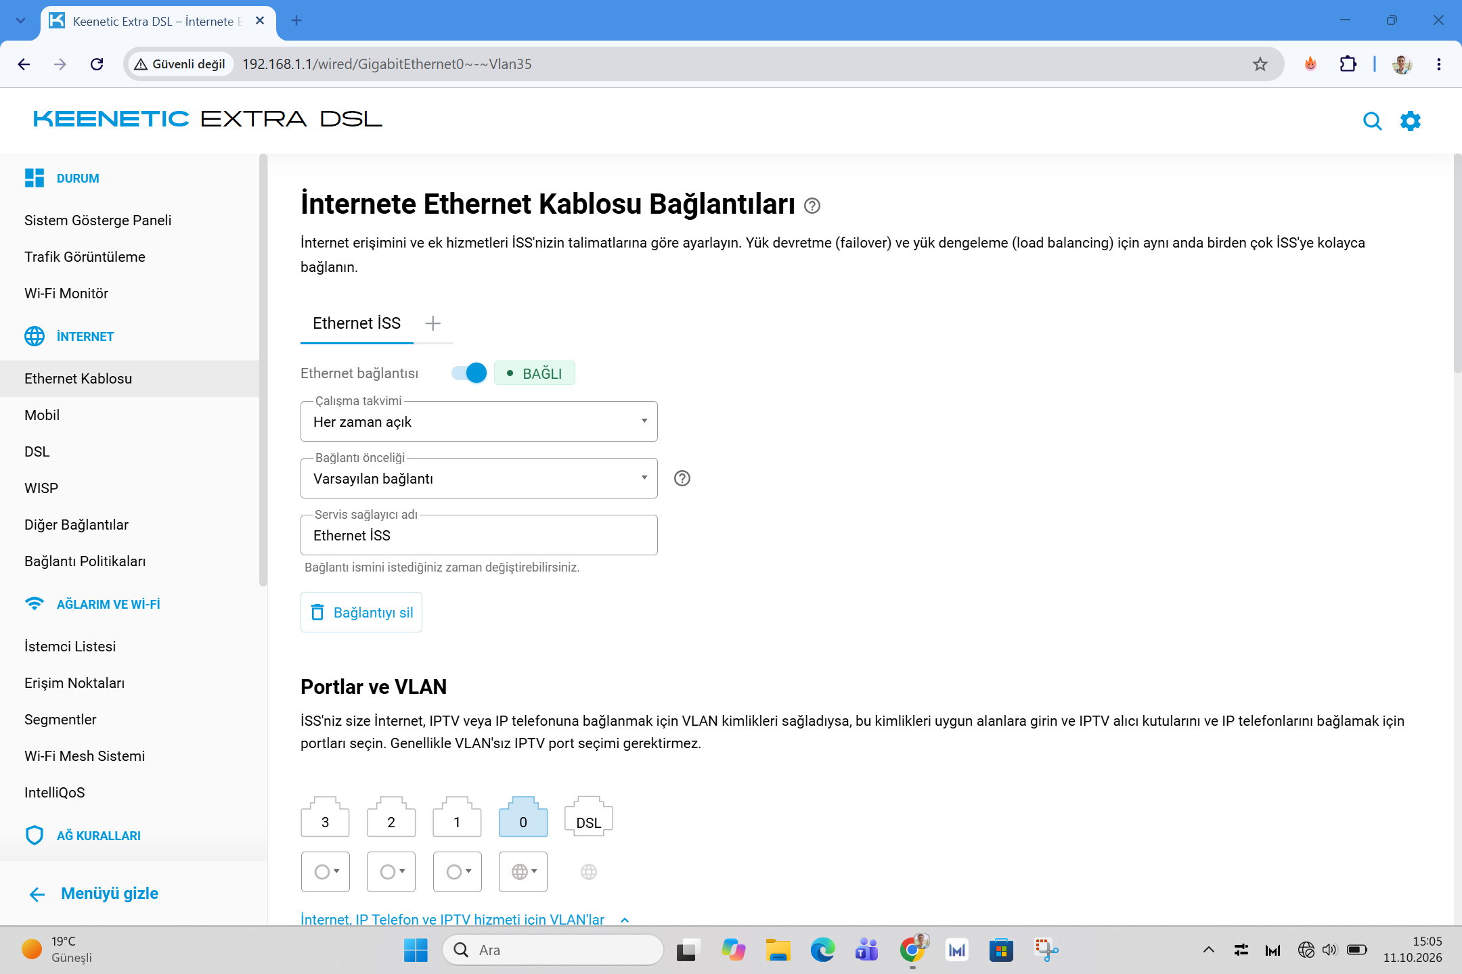
Task: Open the Mobil menu item
Action: tap(42, 415)
